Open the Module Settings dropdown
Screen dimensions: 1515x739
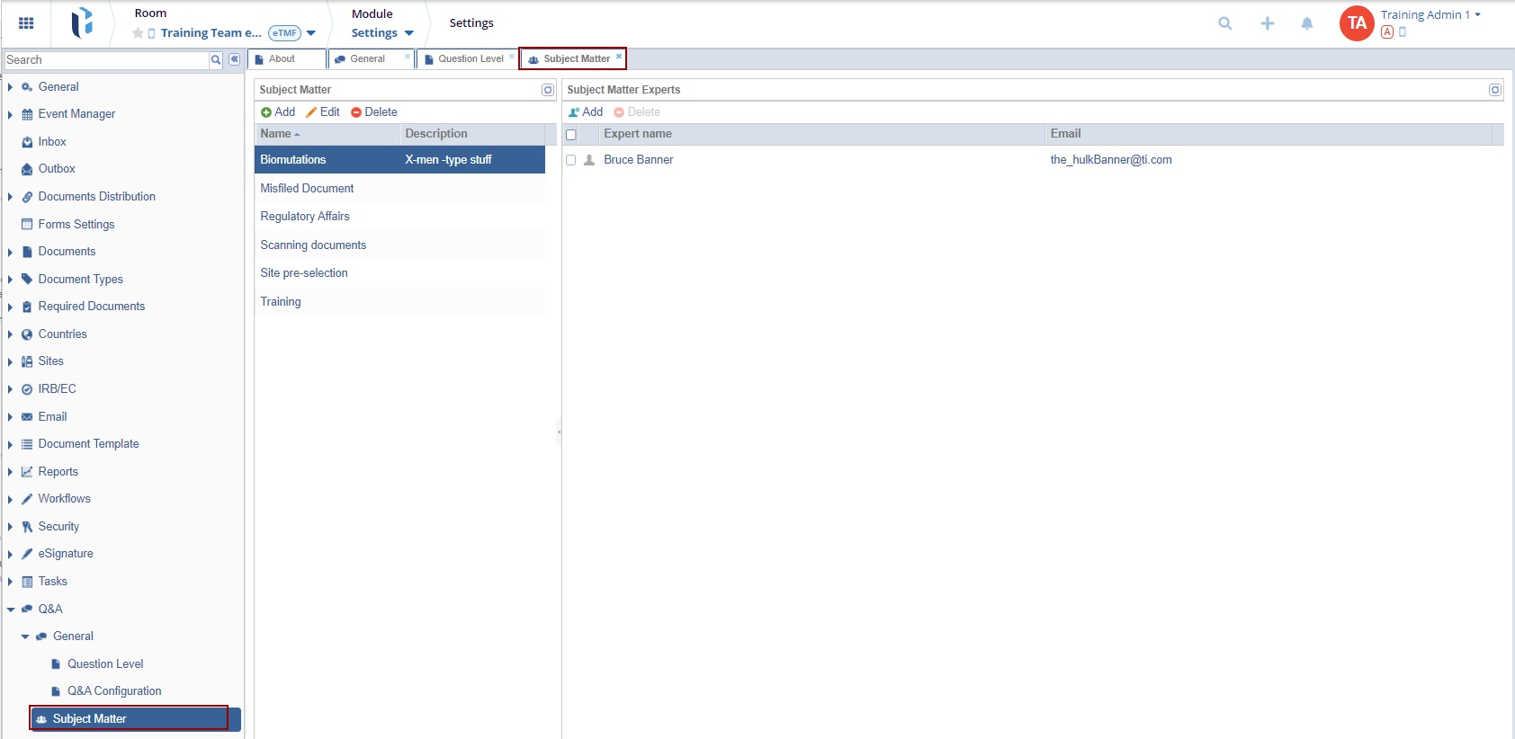tap(382, 33)
